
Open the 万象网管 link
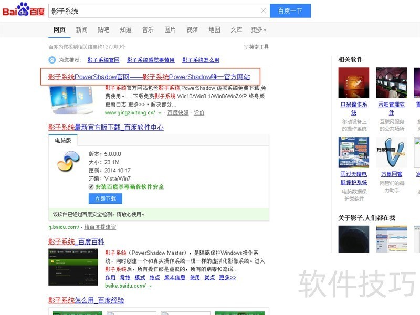tap(391, 174)
